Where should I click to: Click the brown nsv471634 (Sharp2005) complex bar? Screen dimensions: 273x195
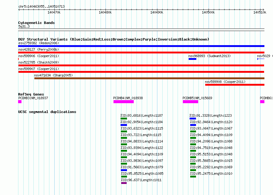coord(149,78)
